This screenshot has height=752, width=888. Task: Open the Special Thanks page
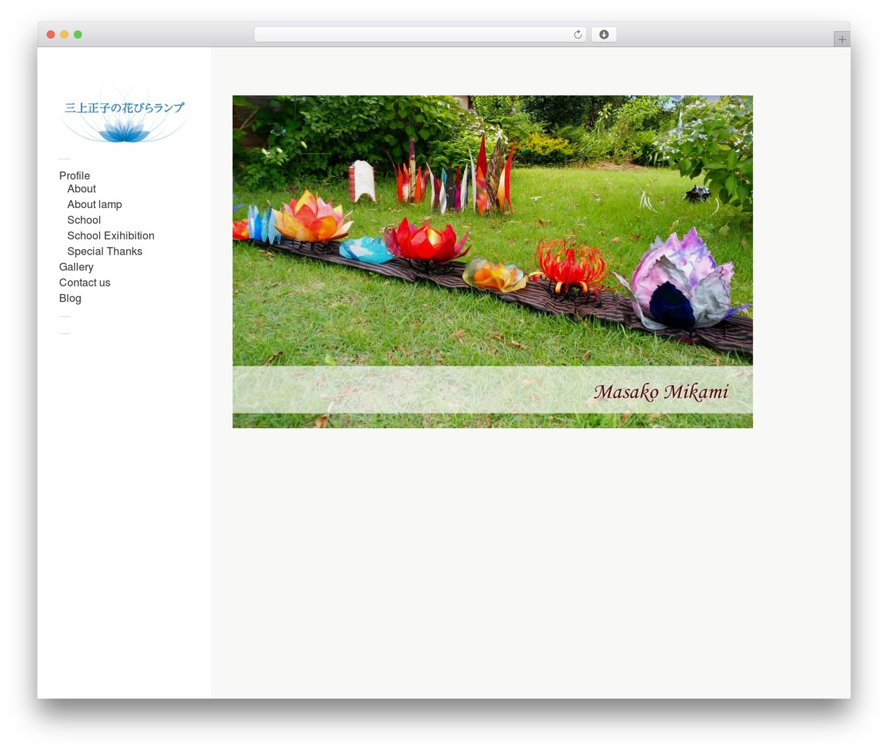point(105,251)
